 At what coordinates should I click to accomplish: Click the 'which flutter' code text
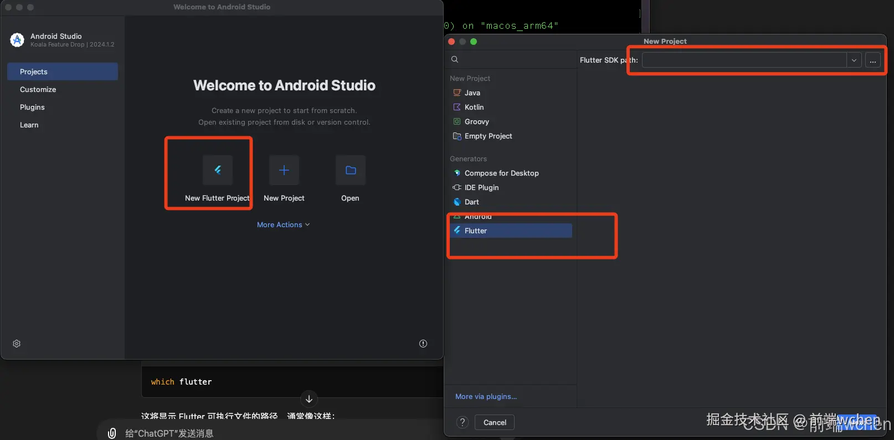(181, 382)
